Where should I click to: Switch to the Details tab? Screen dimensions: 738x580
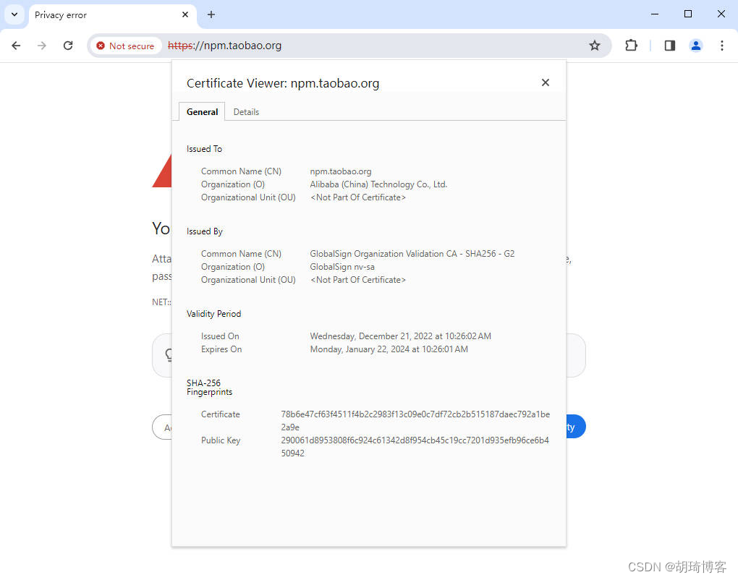pos(246,112)
